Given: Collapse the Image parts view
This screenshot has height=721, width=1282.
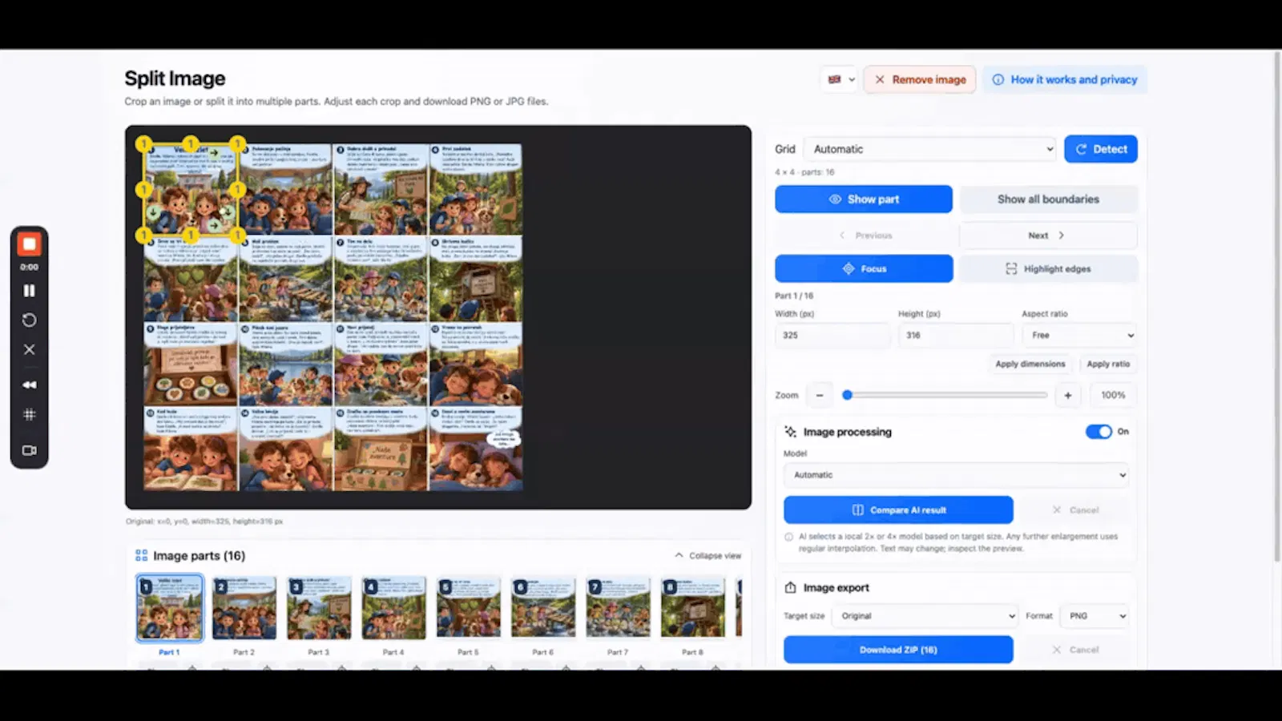Looking at the screenshot, I should tap(708, 555).
